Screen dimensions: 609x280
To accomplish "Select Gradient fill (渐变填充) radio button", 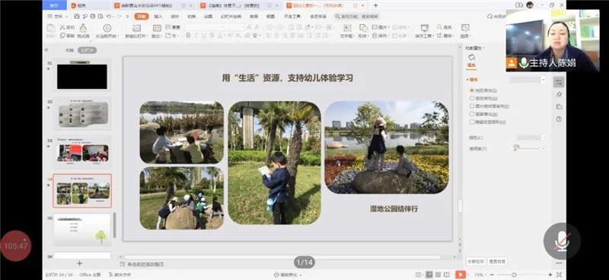I will (472, 98).
